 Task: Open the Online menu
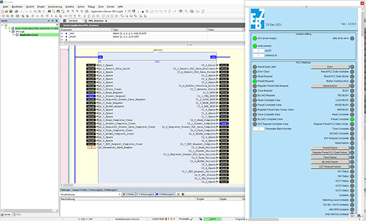(81, 7)
